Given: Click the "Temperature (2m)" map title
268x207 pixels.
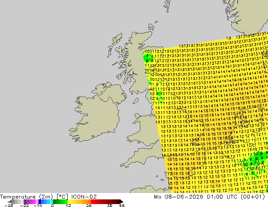Looking at the screenshot, I should [27, 197].
